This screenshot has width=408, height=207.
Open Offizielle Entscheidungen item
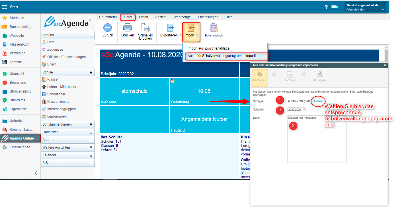tap(66, 57)
